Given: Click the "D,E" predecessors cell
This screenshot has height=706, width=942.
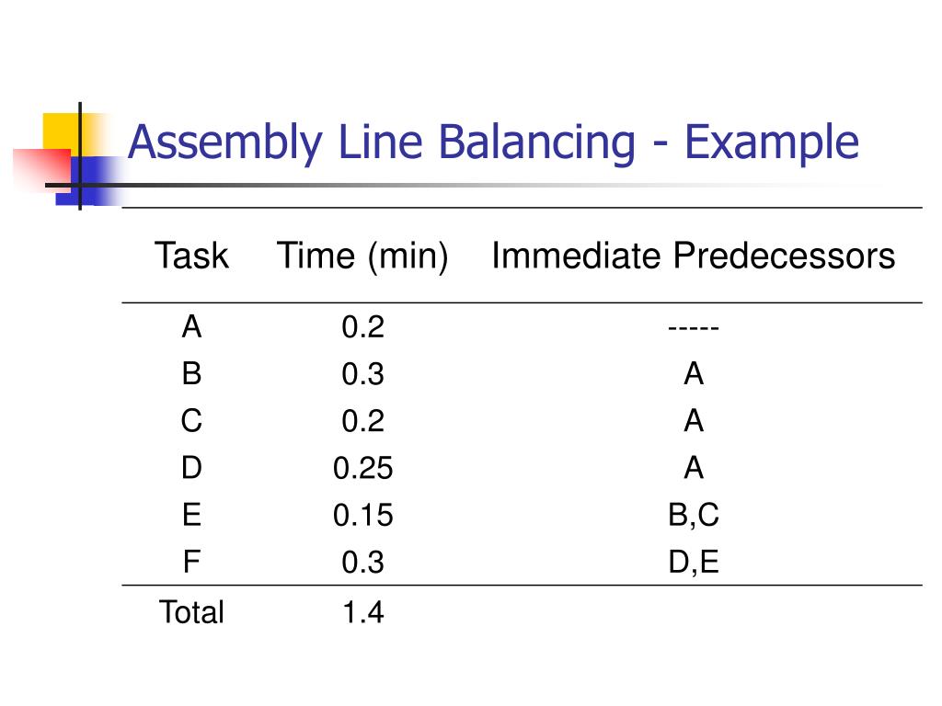Looking at the screenshot, I should pos(694,563).
